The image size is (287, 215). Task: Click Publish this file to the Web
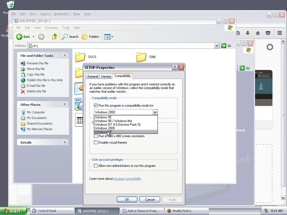coord(45,80)
